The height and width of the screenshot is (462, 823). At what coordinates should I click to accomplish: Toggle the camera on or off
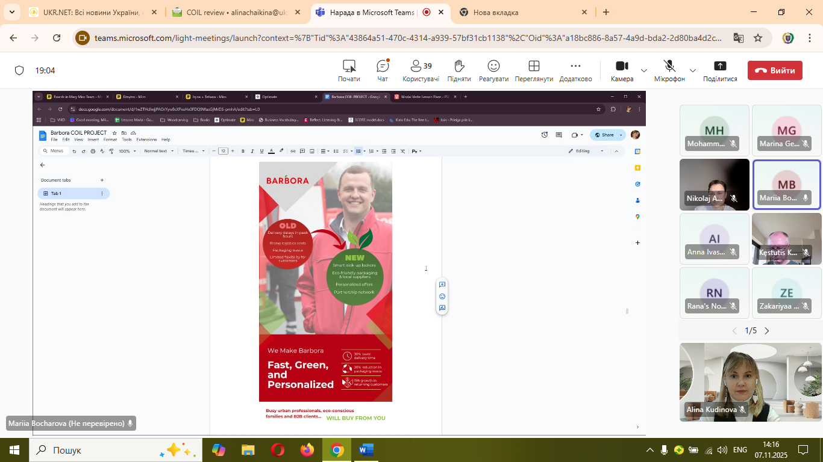pos(622,70)
